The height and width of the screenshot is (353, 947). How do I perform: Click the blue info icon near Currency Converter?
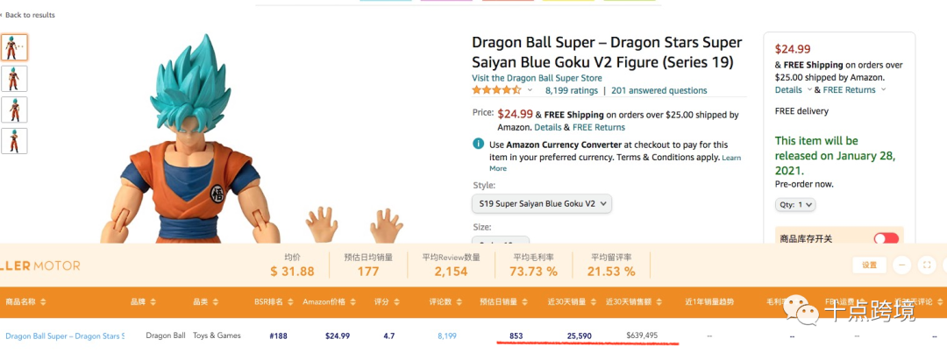point(478,145)
